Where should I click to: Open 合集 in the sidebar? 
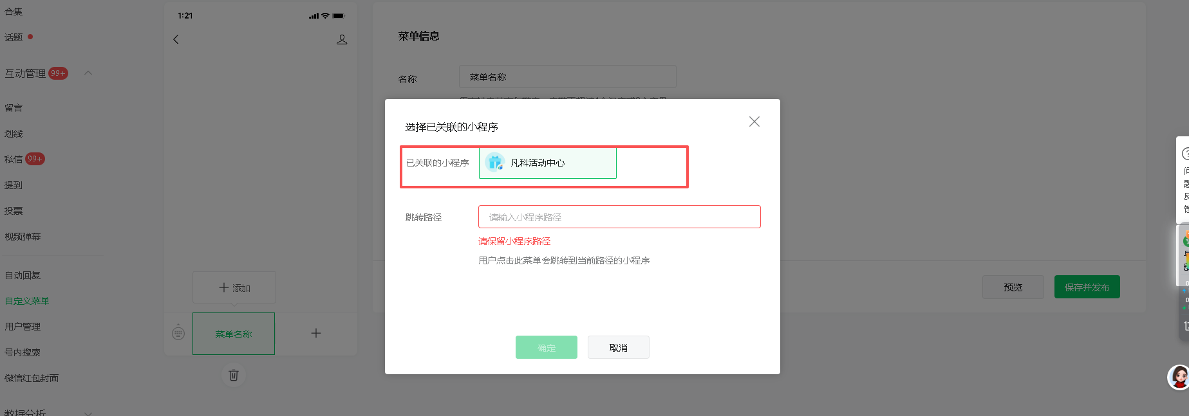[x=14, y=12]
